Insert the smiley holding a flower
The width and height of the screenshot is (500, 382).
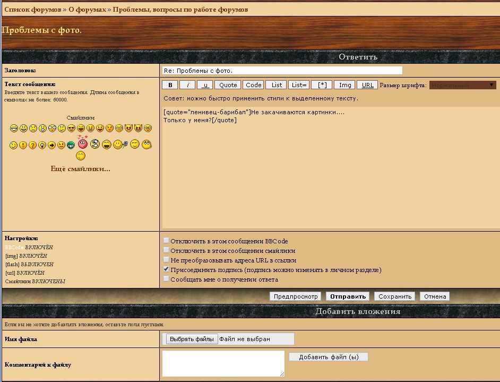pyautogui.click(x=120, y=145)
